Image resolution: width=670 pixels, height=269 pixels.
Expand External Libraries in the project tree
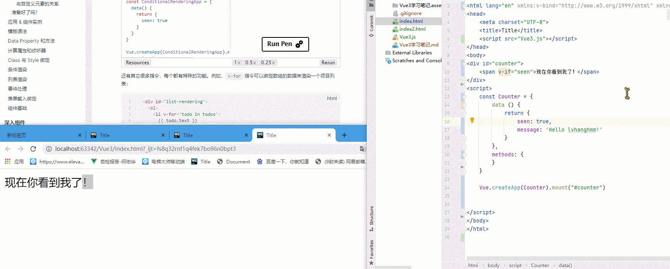point(409,53)
